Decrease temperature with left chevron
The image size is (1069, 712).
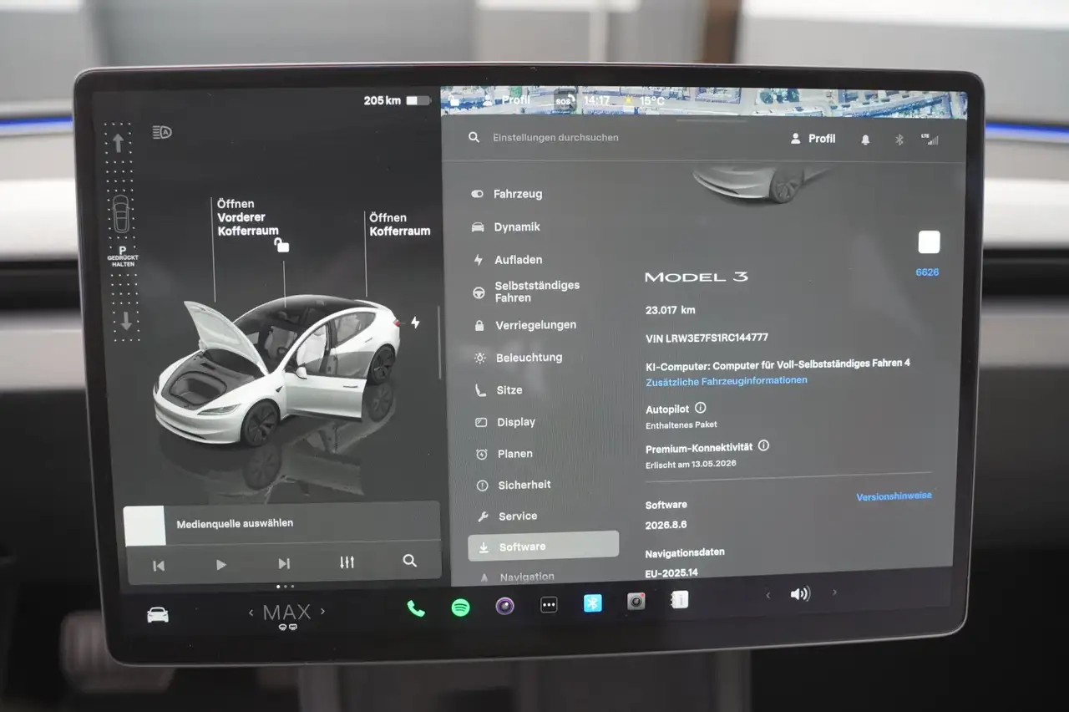pos(251,613)
